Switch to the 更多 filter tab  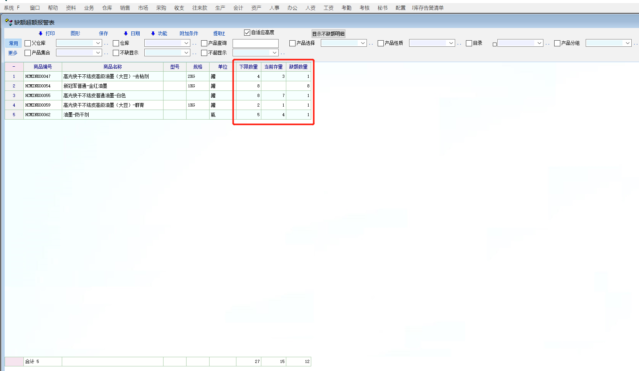(x=13, y=53)
